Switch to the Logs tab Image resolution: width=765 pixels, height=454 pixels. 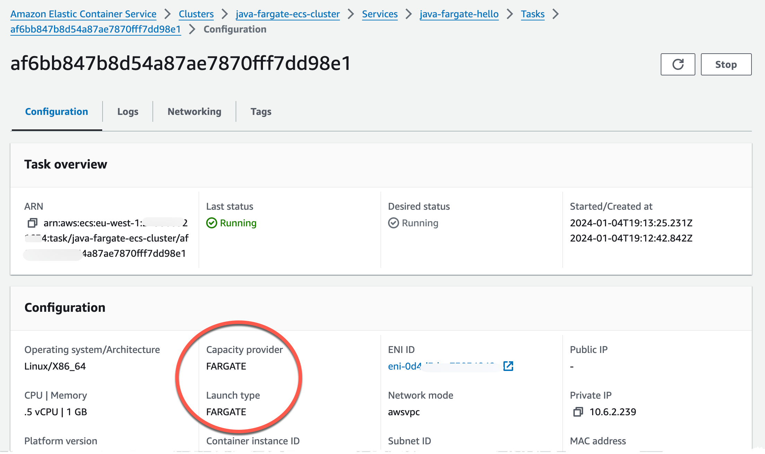coord(128,111)
